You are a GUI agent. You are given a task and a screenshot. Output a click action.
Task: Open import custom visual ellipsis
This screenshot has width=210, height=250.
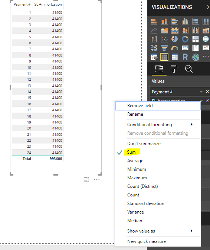[206, 56]
